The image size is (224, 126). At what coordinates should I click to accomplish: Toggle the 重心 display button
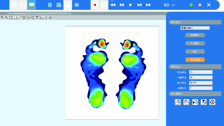195,52
